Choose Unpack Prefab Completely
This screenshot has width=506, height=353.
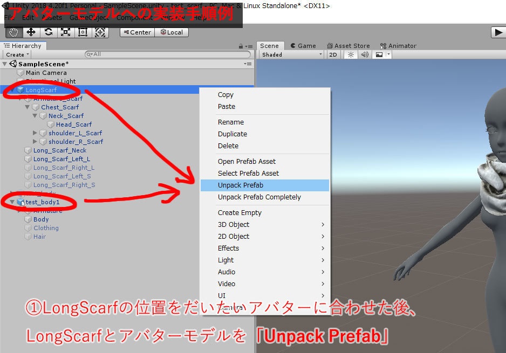[265, 197]
